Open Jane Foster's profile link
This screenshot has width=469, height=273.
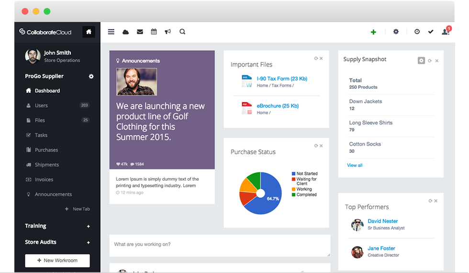pos(381,249)
